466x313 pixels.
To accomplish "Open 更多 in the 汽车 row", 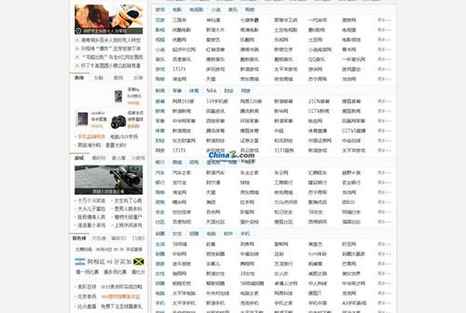I will (384, 172).
